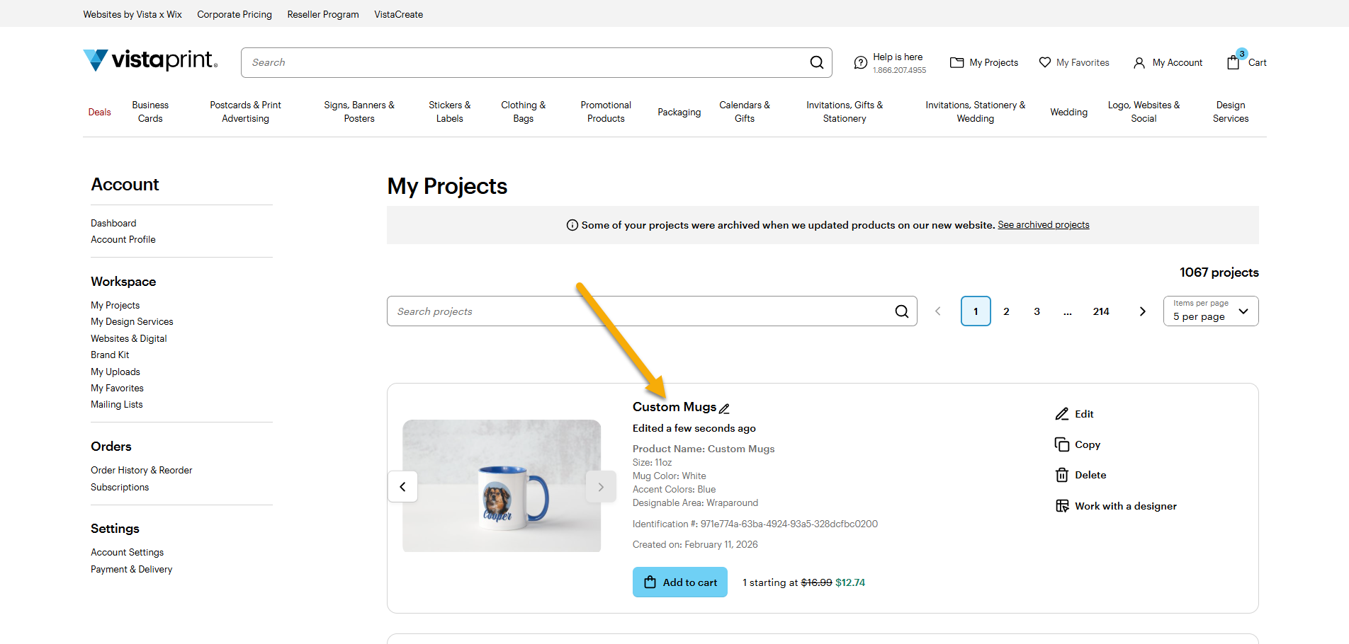Go to page 3 of projects
This screenshot has width=1349, height=644.
1037,311
